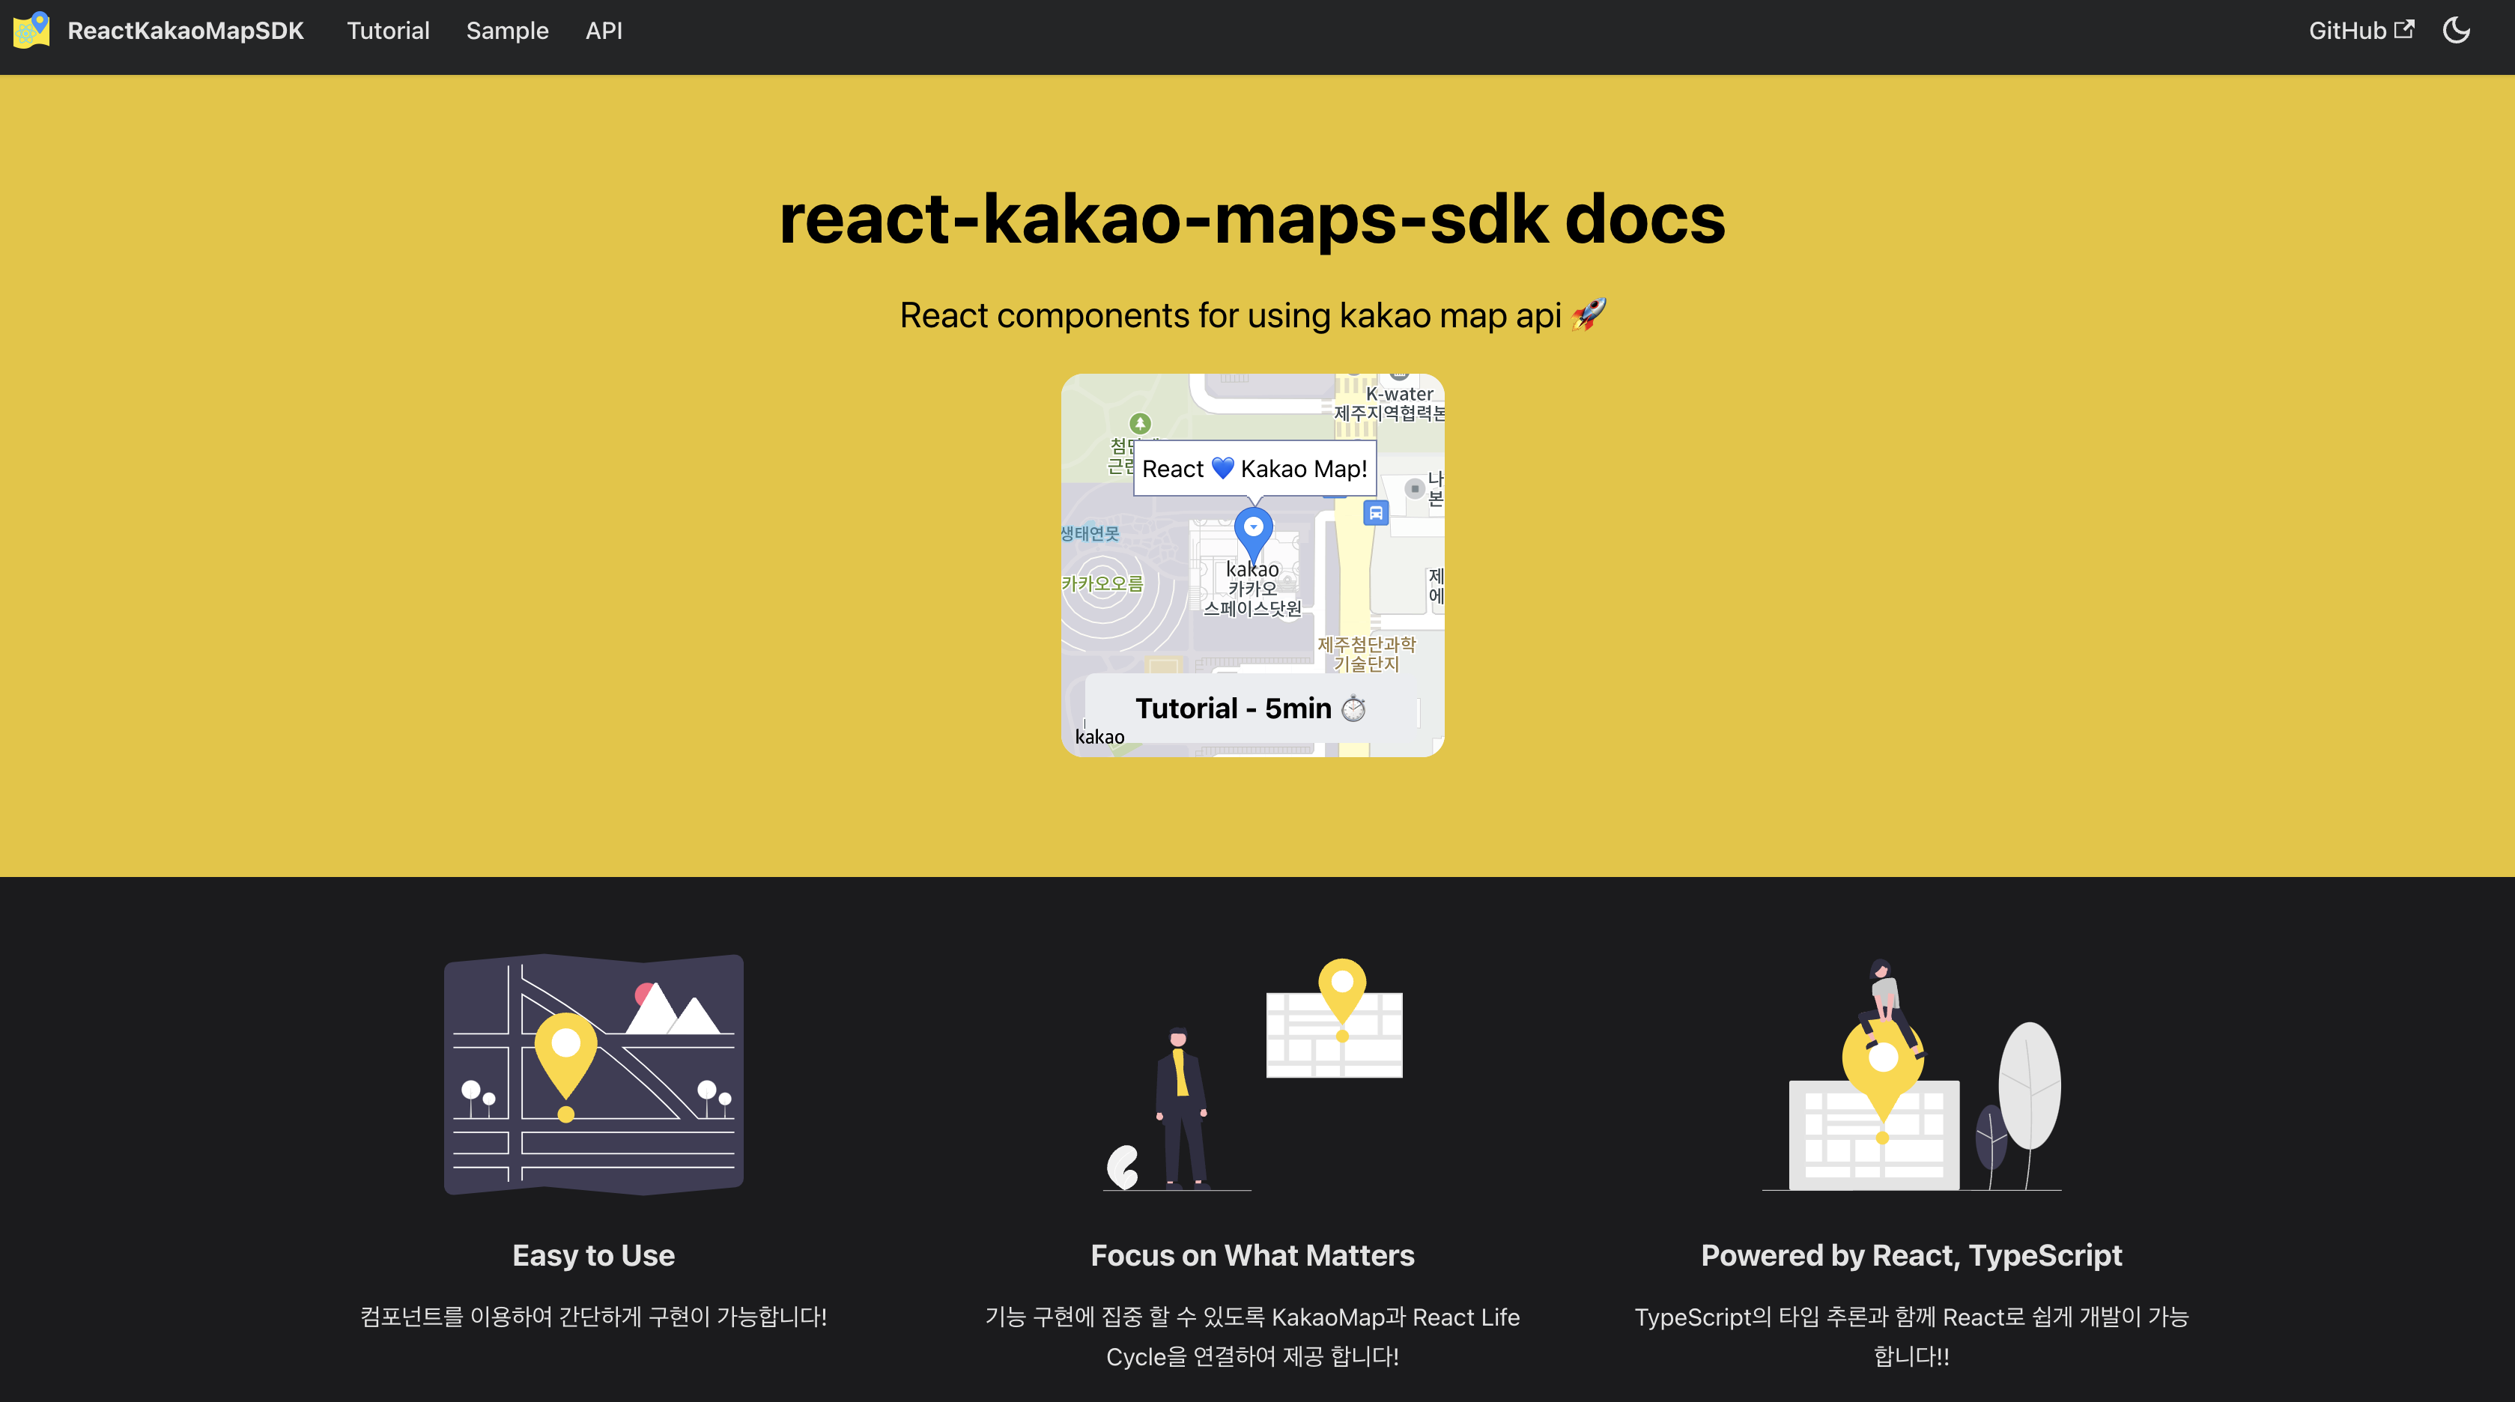Click the stopwatch icon in tutorial button
The height and width of the screenshot is (1402, 2515).
click(1353, 708)
